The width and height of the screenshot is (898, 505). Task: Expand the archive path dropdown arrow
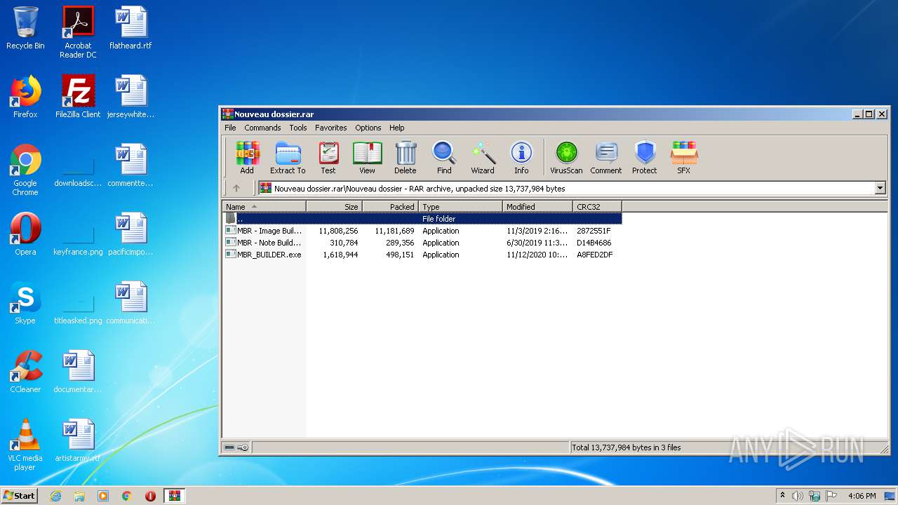tap(880, 188)
